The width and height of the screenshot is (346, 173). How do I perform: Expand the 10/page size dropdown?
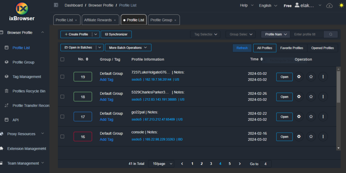click(161, 164)
